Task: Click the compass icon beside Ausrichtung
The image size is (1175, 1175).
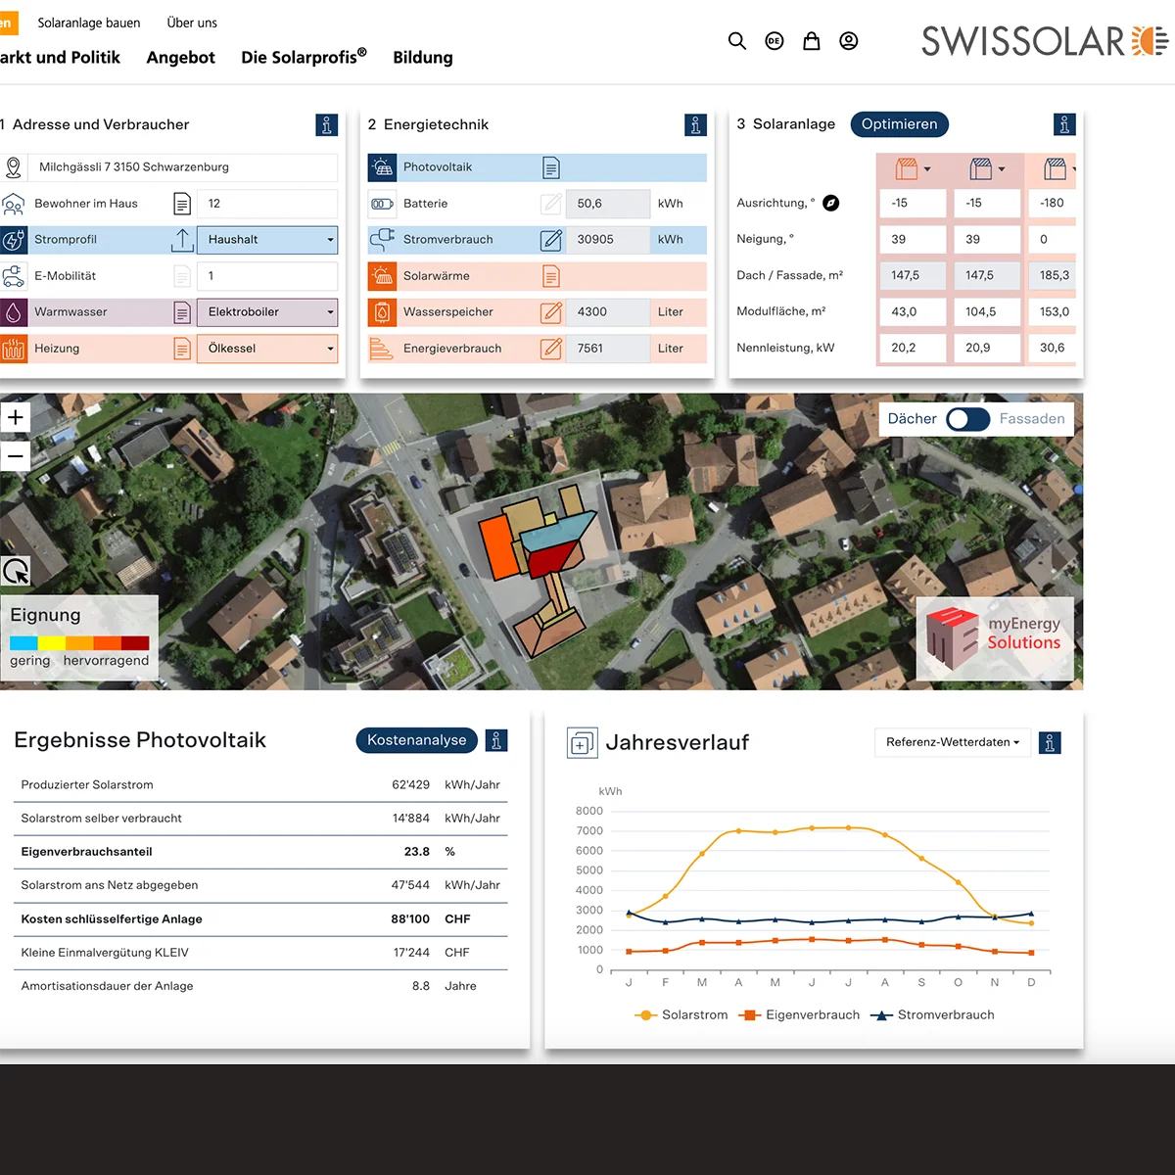Action: (x=830, y=203)
